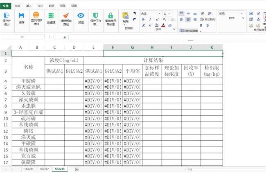The height and width of the screenshot is (173, 266).
Task: Click the clear binding path broom icon
Action: (x=65, y=18)
